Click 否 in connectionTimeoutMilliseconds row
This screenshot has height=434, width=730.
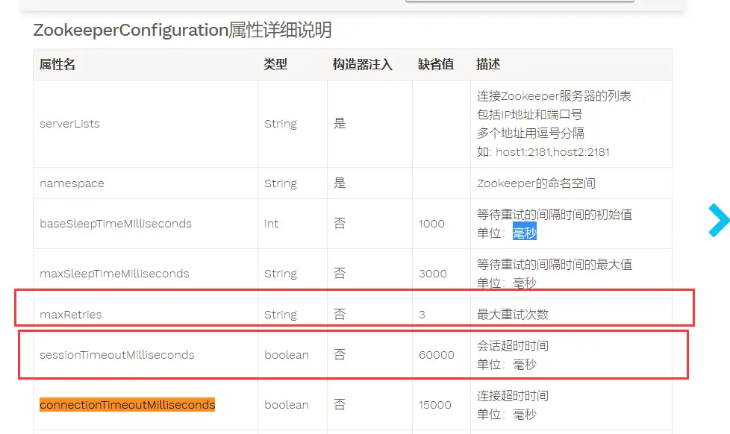(x=340, y=404)
